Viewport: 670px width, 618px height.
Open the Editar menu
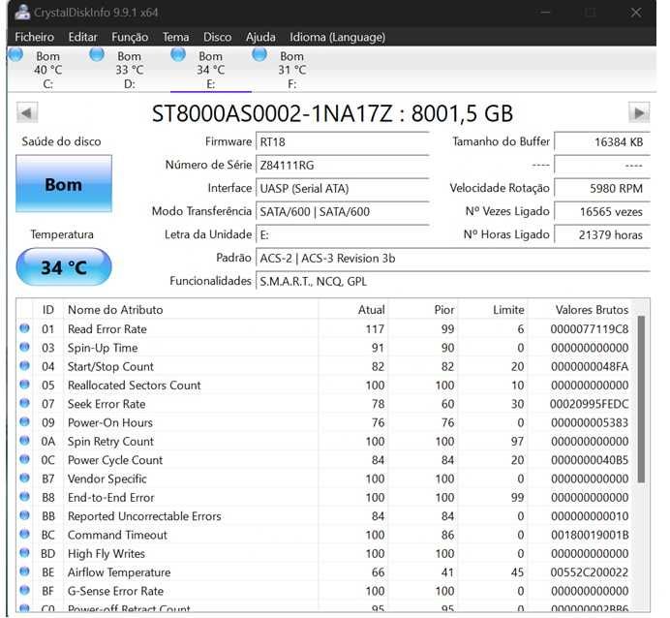click(83, 37)
